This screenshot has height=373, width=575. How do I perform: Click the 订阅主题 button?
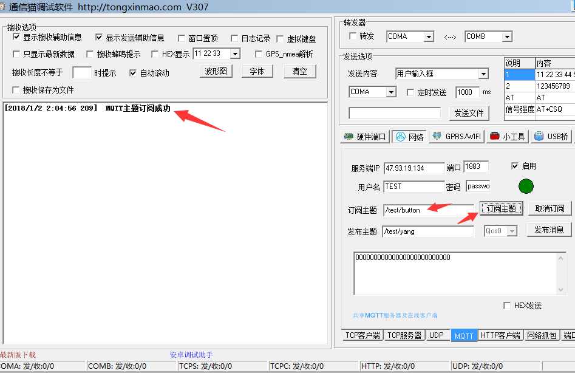coord(501,209)
